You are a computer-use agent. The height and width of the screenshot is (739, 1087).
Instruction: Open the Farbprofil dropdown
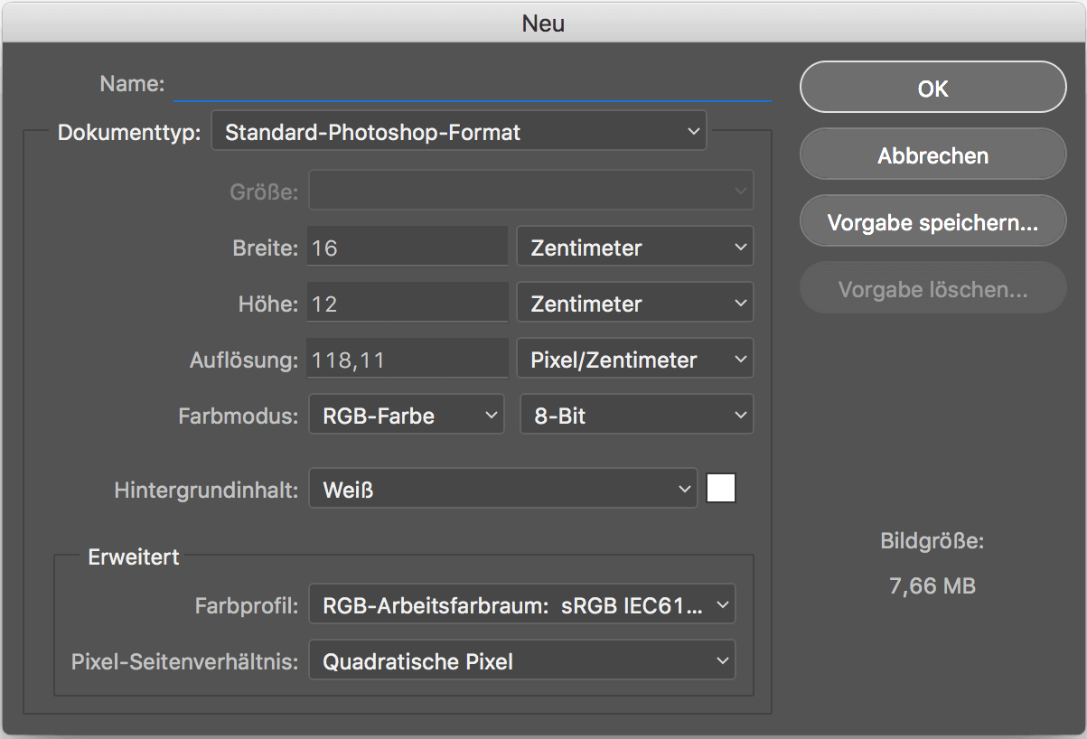pyautogui.click(x=521, y=605)
